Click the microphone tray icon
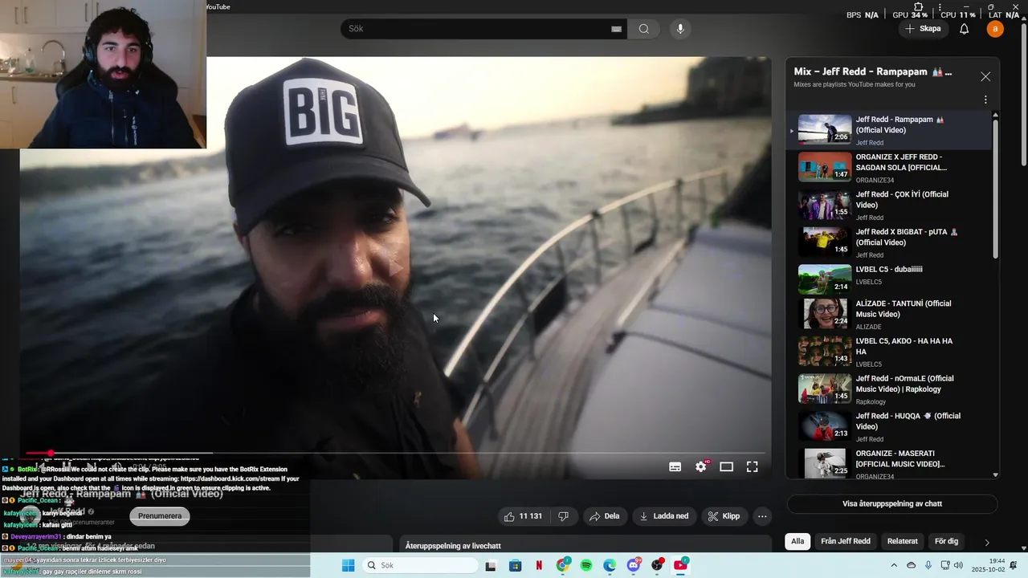The image size is (1028, 578). (928, 565)
